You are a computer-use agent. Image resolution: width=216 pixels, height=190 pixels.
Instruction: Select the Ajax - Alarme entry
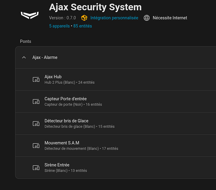[x=116, y=57]
